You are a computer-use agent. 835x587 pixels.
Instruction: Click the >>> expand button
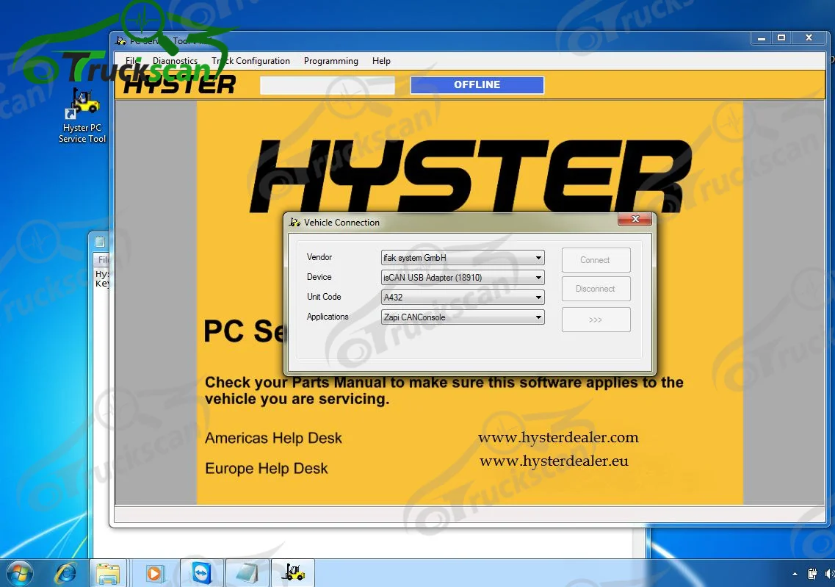[x=596, y=320]
